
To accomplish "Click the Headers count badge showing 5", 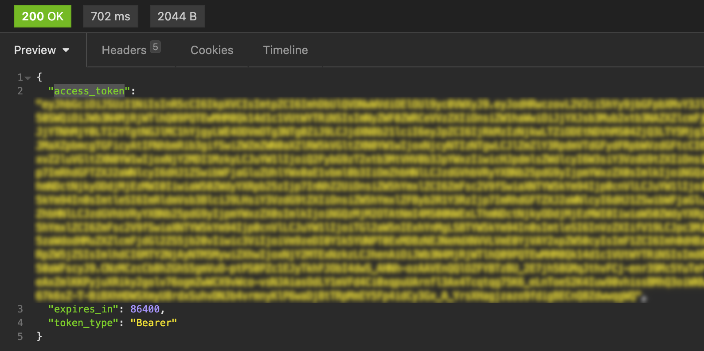I will [155, 47].
